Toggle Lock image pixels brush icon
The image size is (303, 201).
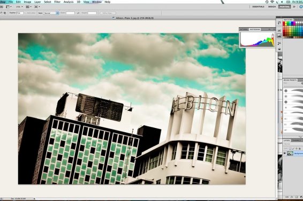click(293, 148)
